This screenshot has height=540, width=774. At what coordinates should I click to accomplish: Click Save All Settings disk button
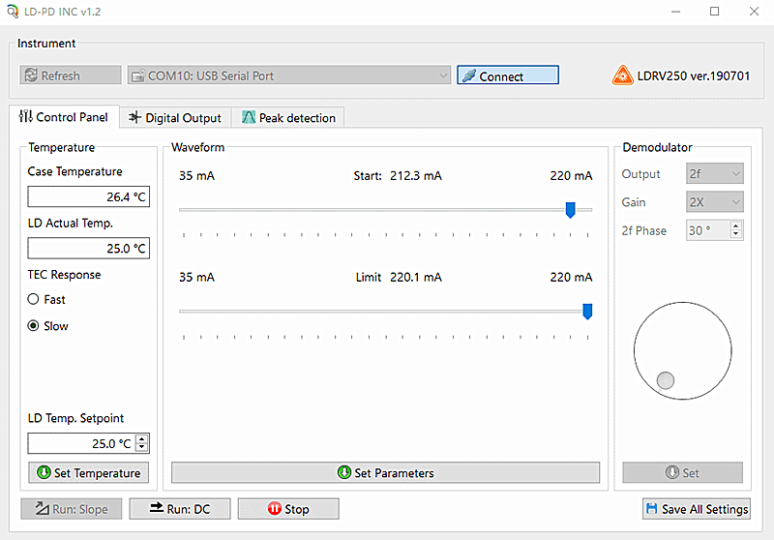pos(696,509)
